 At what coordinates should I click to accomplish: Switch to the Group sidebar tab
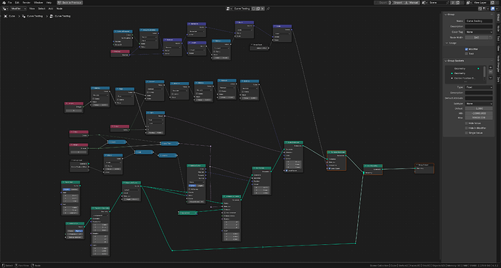[498, 17]
